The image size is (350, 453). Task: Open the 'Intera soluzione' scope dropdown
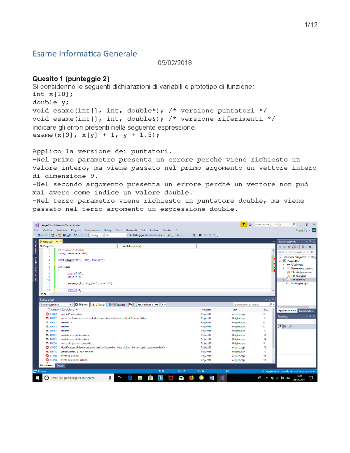click(56, 305)
